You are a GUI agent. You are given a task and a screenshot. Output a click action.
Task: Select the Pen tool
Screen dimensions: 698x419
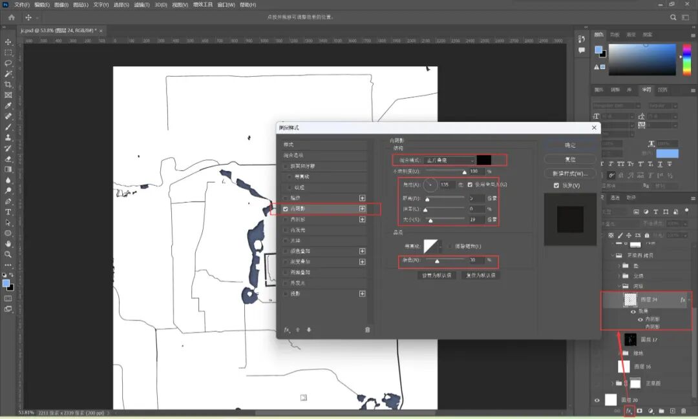tap(8, 201)
